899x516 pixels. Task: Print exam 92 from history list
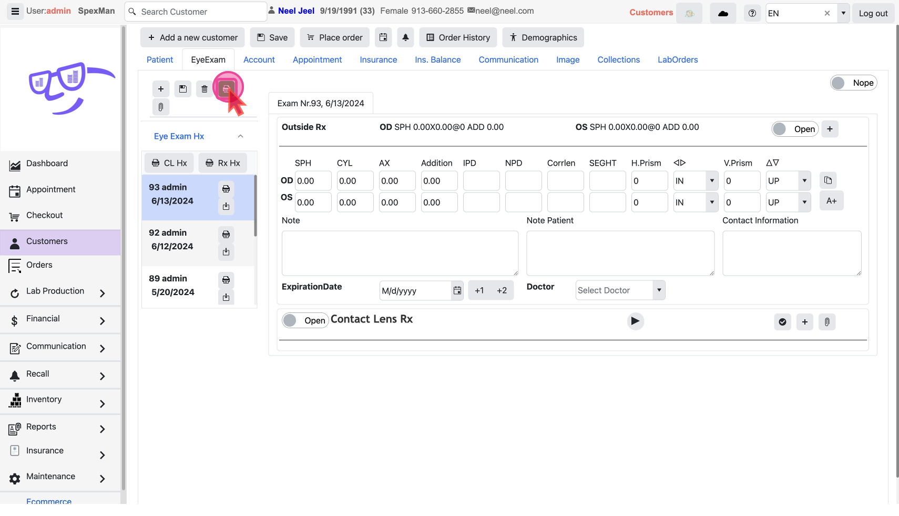[226, 235]
